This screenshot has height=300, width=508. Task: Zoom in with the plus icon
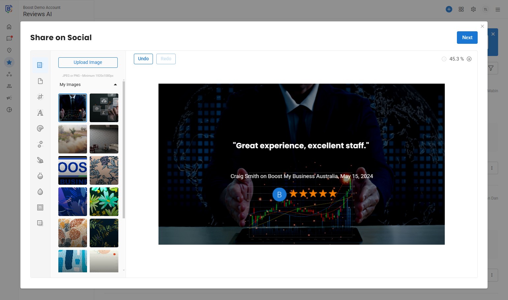tap(469, 59)
